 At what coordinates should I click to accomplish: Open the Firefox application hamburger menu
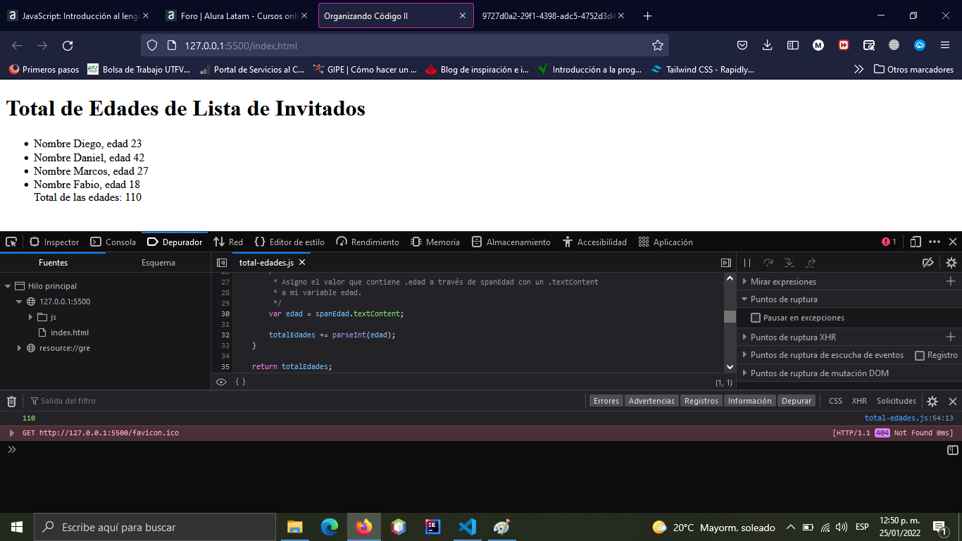click(x=945, y=45)
